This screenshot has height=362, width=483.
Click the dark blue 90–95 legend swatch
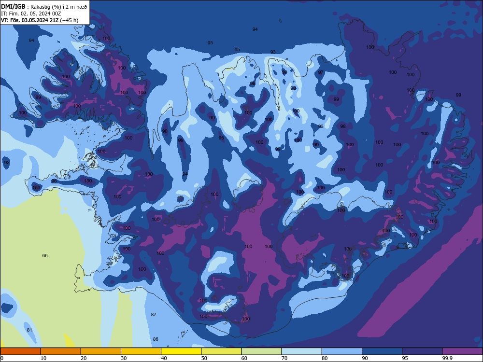point(382,351)
